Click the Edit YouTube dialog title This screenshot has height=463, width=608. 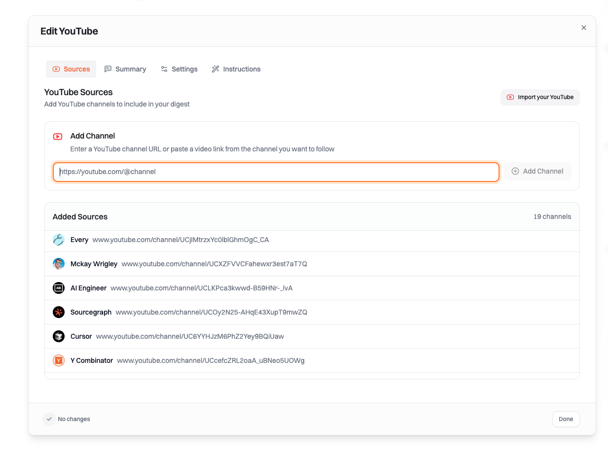pos(69,31)
